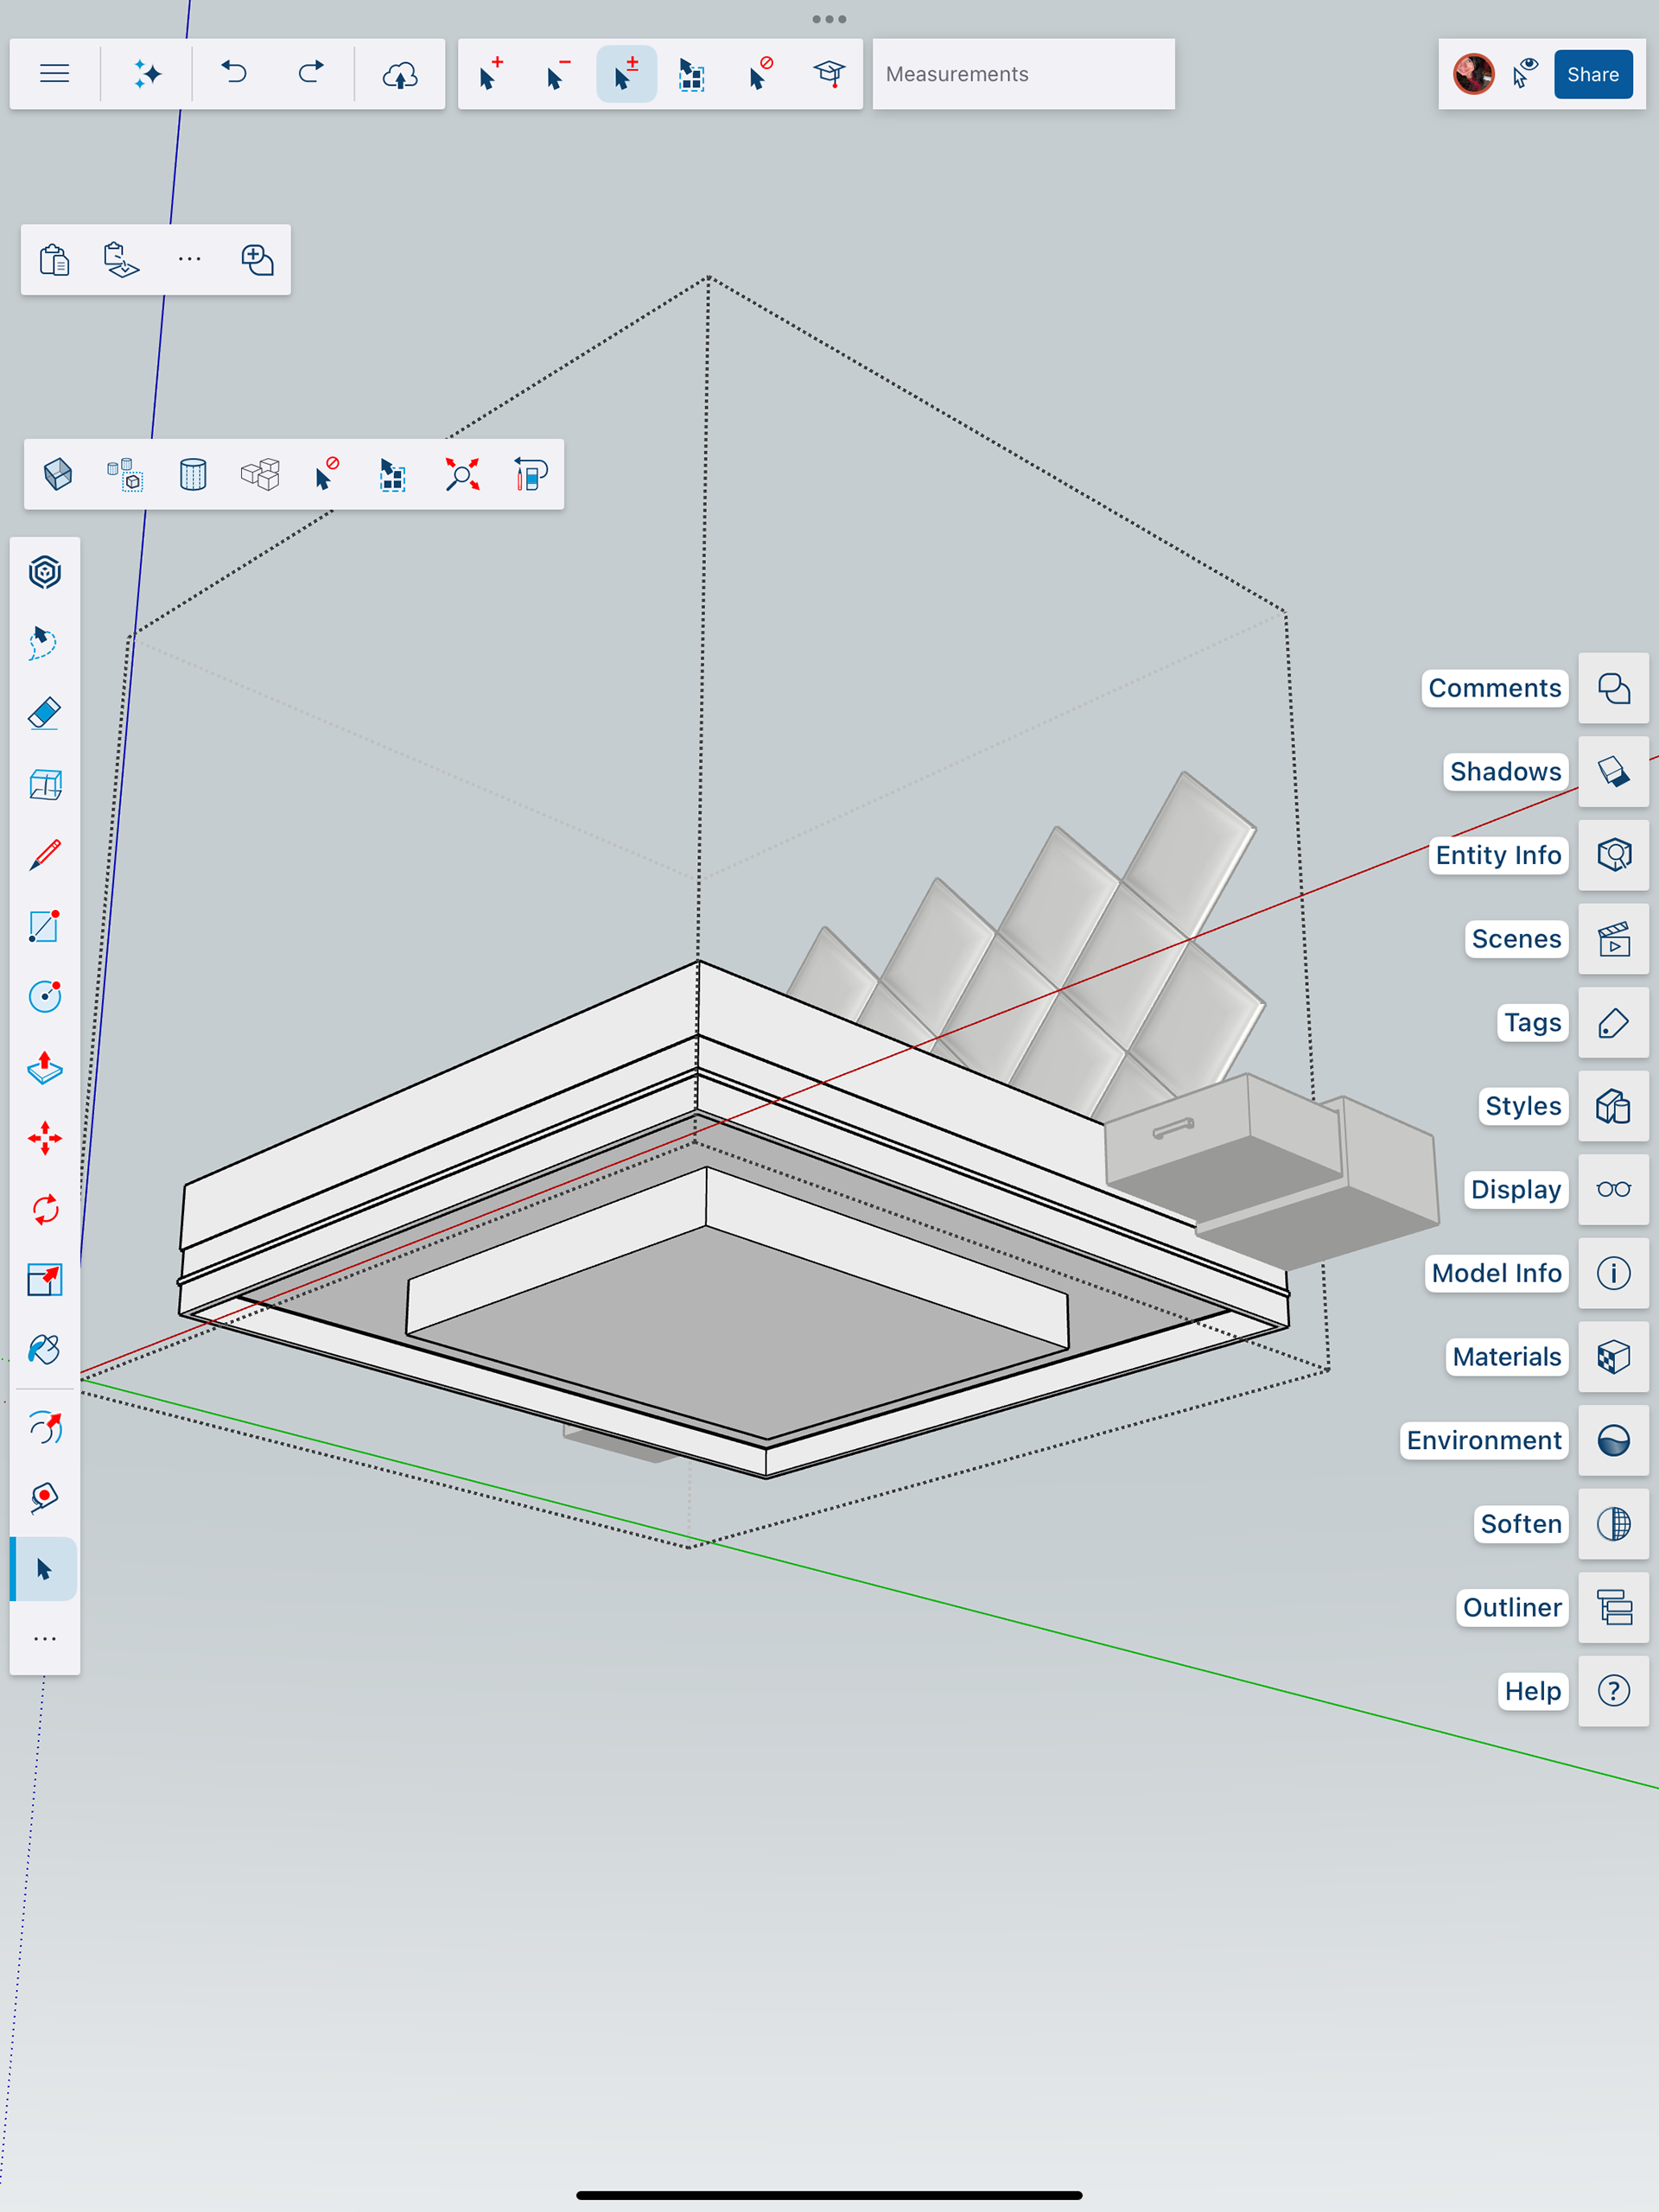Toggle the add/subtract selection mode
The image size is (1659, 2212).
pyautogui.click(x=626, y=74)
